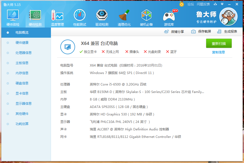Click 生成报表 generate report
Screen dimensions: 244x163
[227, 32]
